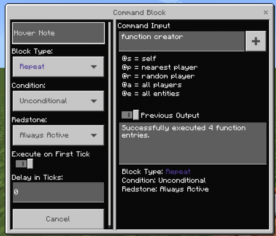Click the "@s = self" selector hint

click(x=139, y=58)
